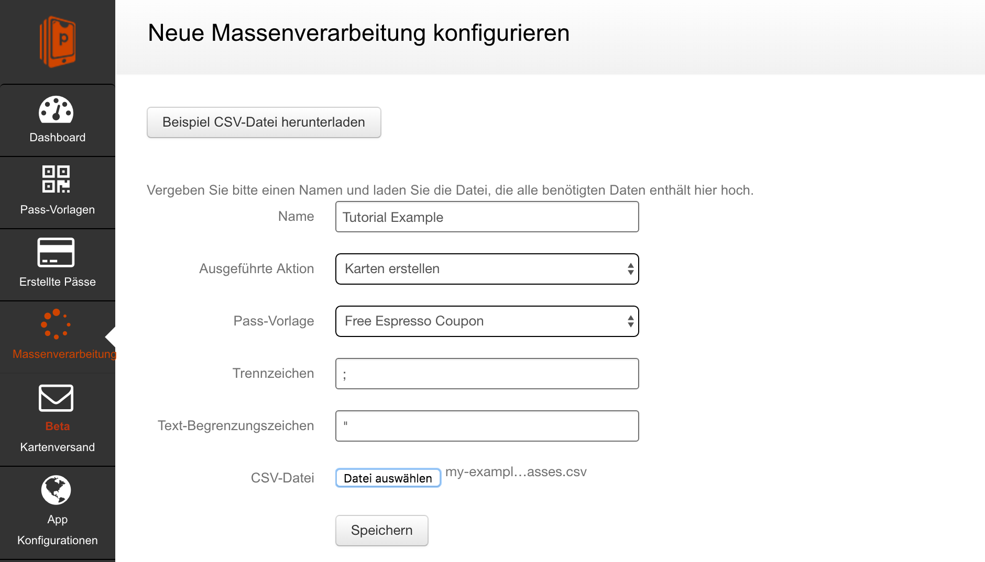Click Speichern to save configuration
Screen dimensions: 985x562
coord(382,531)
